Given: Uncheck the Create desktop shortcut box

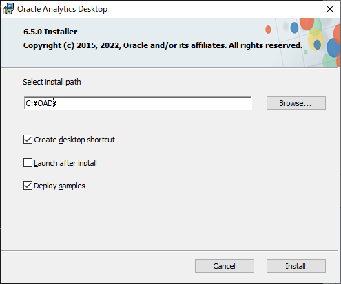Looking at the screenshot, I should pyautogui.click(x=28, y=140).
